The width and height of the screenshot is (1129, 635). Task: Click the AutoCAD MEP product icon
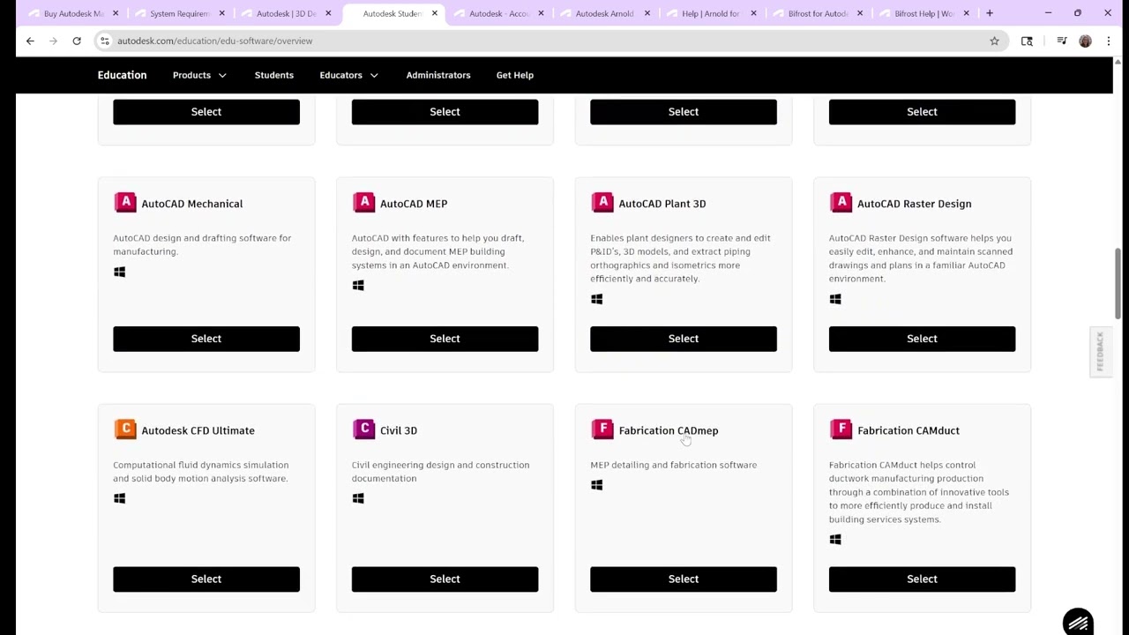coord(363,203)
